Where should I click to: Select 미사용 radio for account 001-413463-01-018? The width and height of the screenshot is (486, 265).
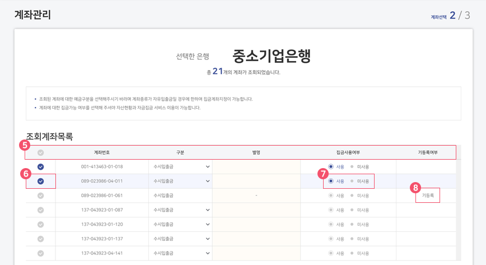[x=352, y=167]
